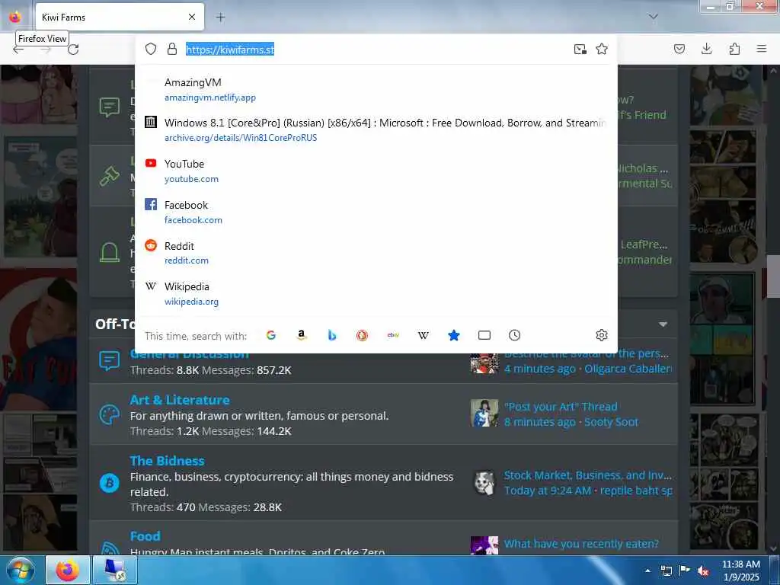Open What have you recently eaten thread
780x585 pixels.
[581, 544]
